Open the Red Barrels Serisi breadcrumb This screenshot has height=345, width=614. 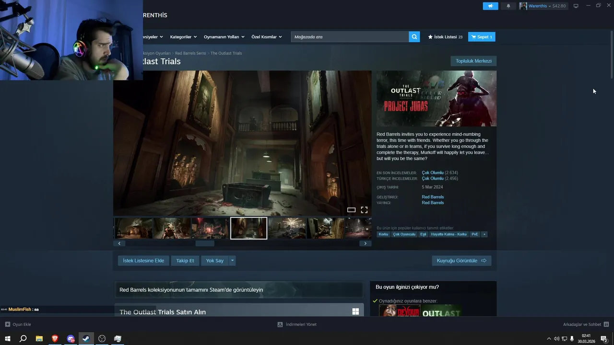(190, 53)
